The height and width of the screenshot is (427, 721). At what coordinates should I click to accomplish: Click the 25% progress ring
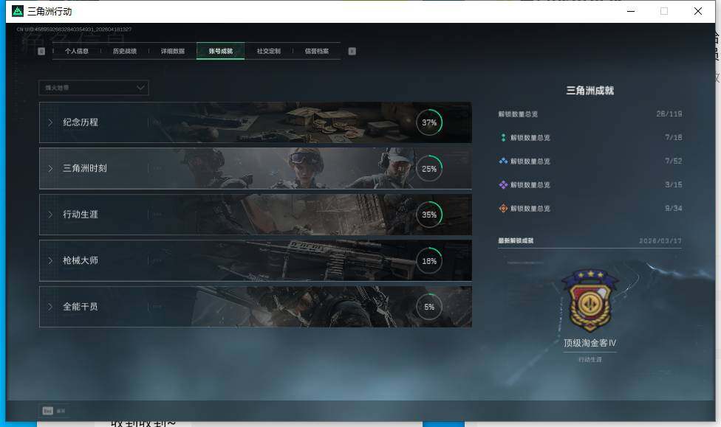[429, 168]
